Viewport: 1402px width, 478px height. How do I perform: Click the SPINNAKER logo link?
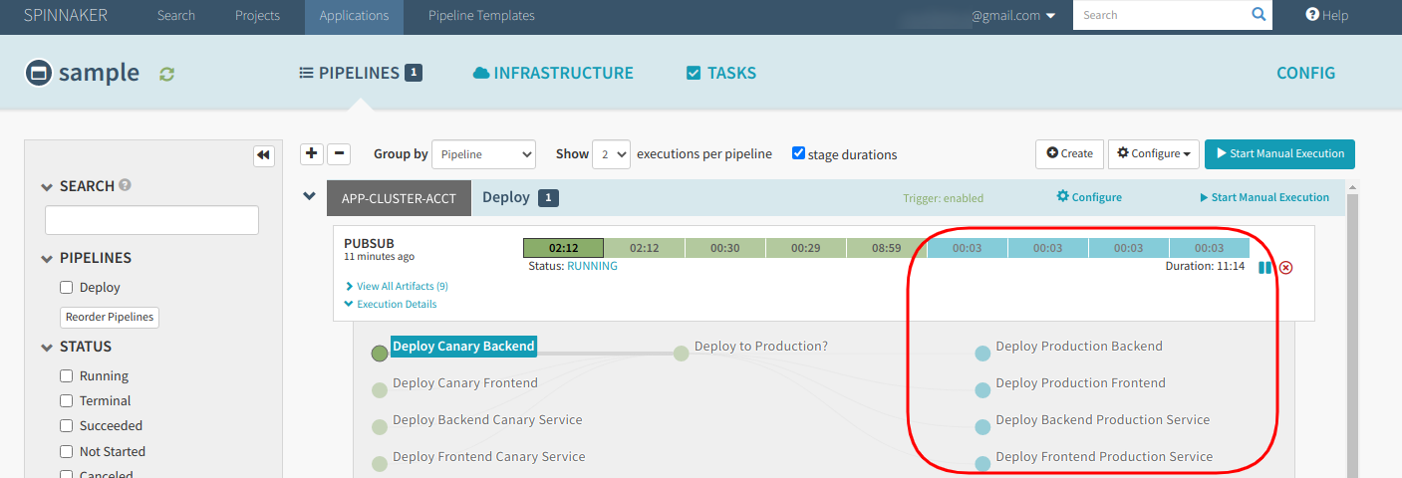[x=66, y=15]
